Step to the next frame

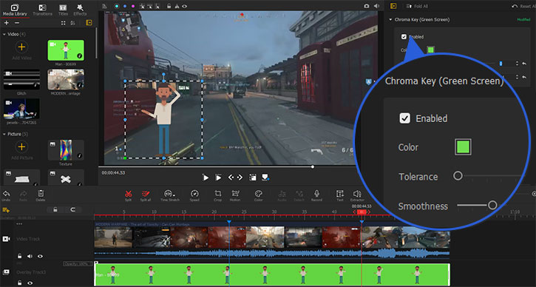click(x=240, y=178)
